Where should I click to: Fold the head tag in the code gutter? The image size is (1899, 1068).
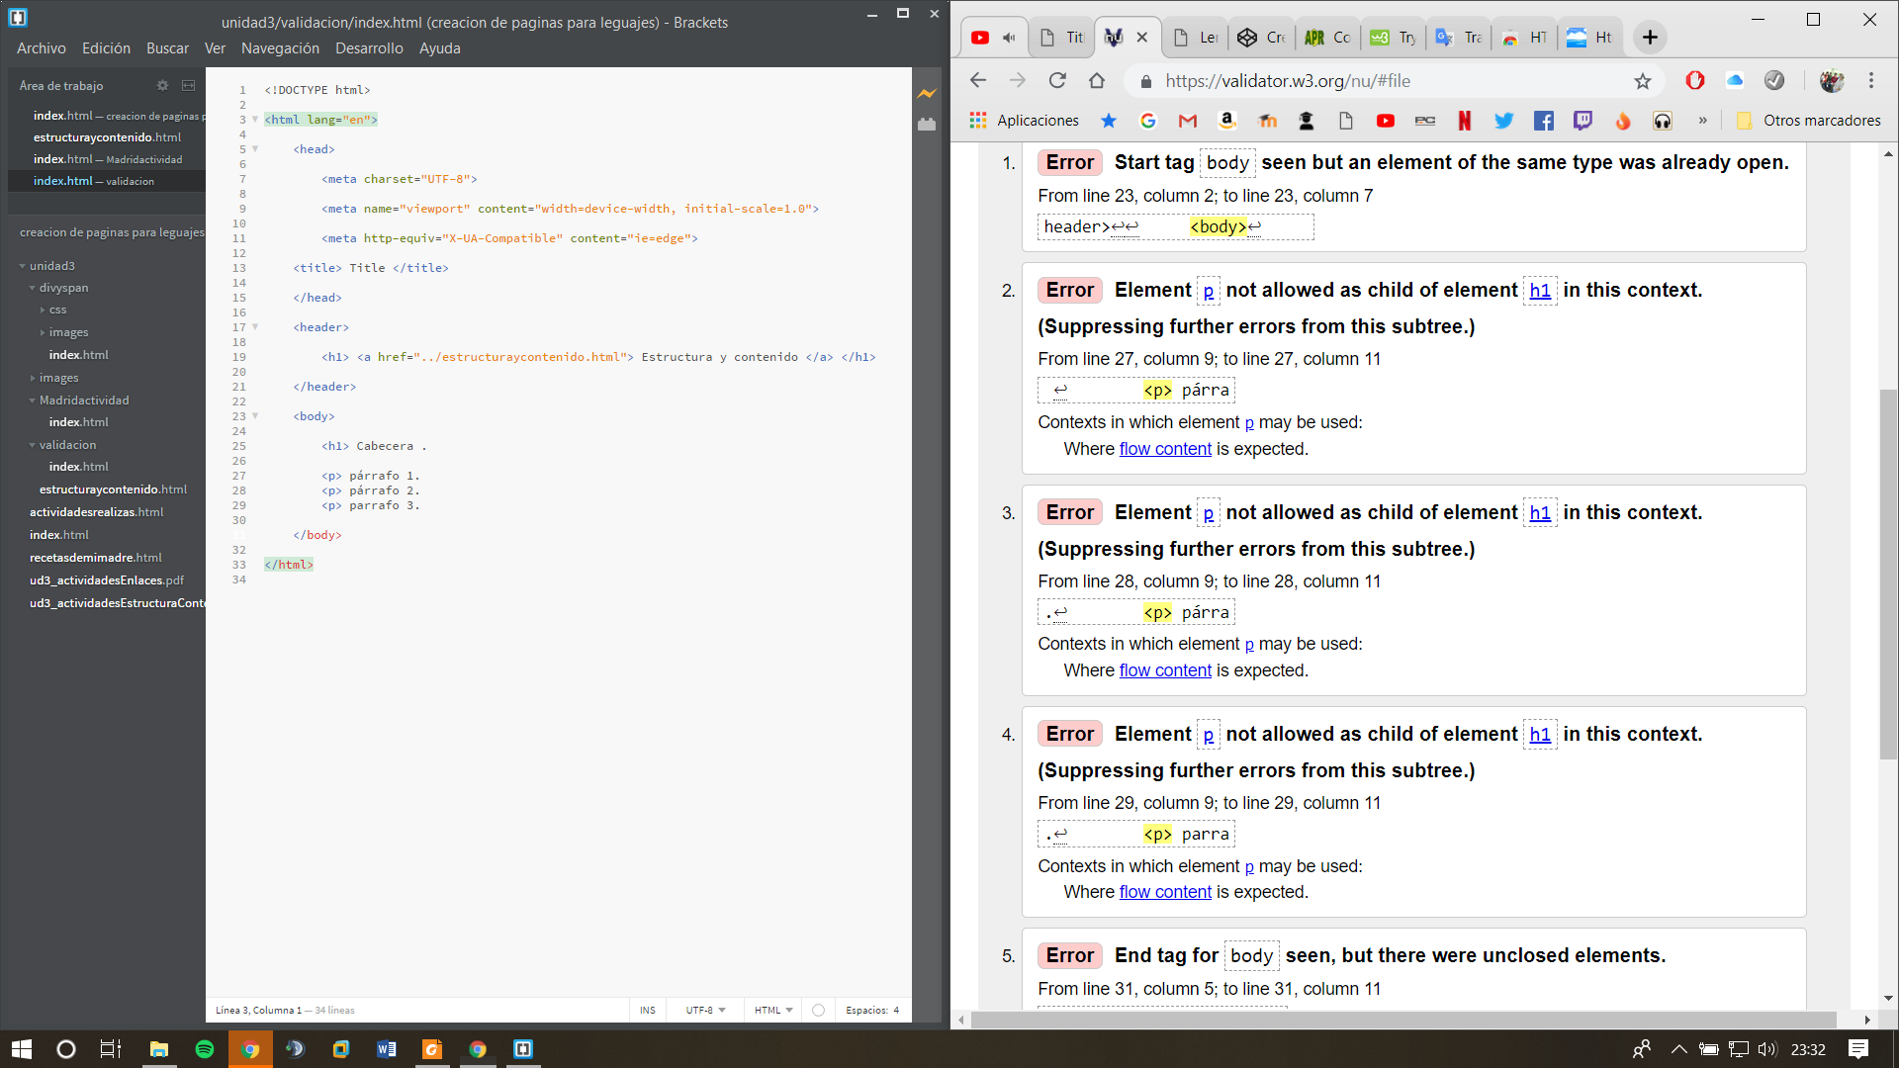[255, 149]
